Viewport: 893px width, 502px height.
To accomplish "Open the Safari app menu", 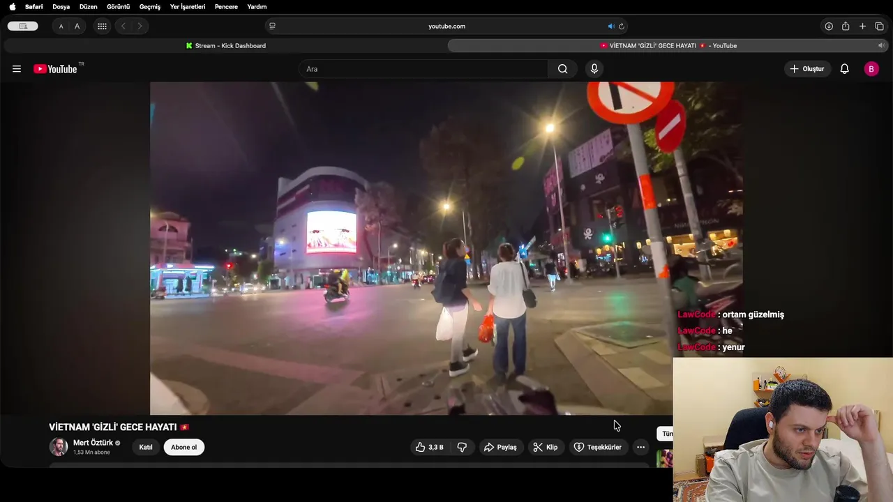I will click(34, 6).
